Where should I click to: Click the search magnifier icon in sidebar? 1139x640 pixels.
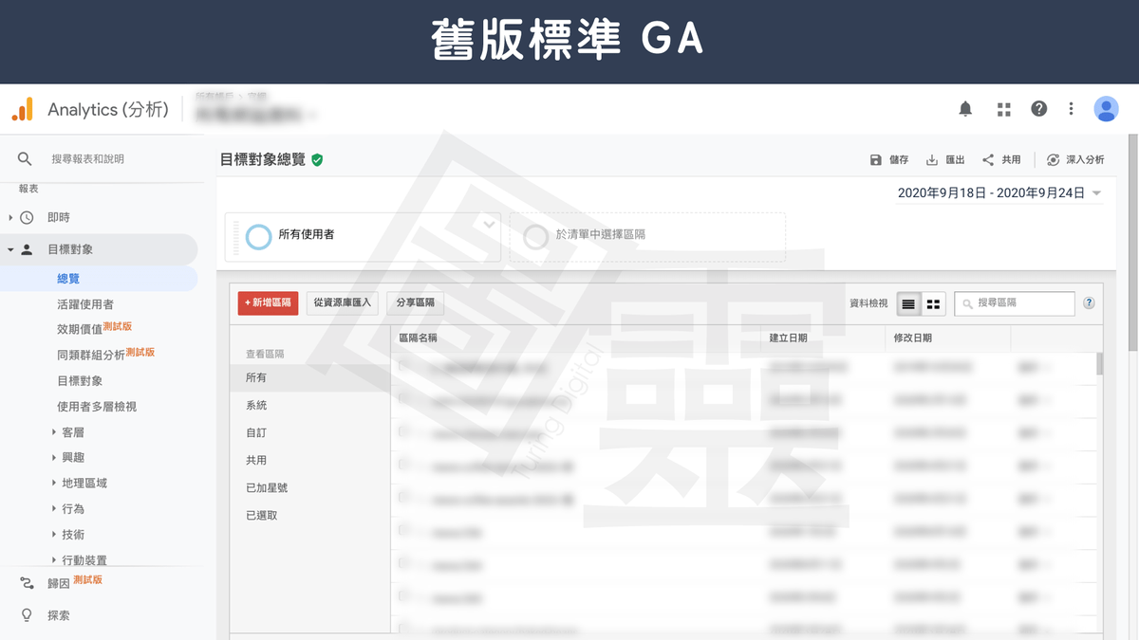coord(25,158)
